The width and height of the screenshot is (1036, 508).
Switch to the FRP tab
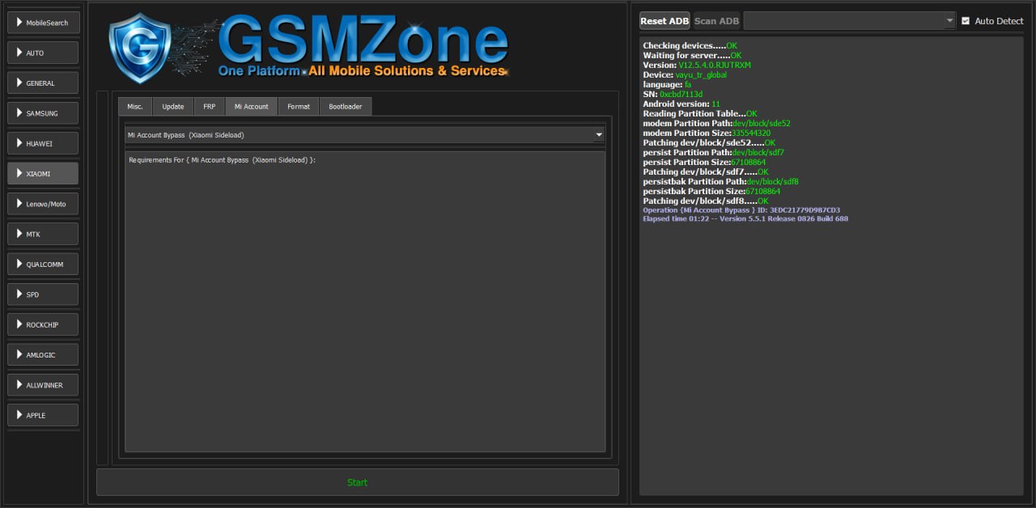tap(210, 106)
